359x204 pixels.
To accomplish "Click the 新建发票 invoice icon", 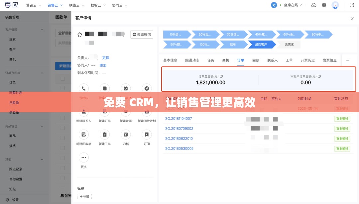I will coord(126,112).
